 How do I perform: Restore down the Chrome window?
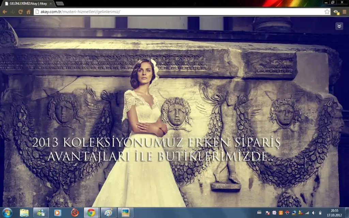(x=333, y=2)
